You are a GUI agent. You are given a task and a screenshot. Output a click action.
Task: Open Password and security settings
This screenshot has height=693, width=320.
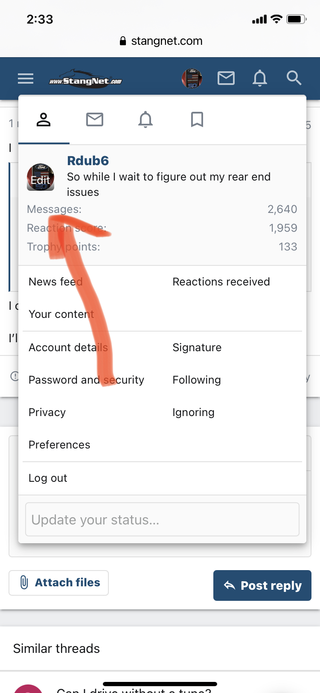tap(86, 380)
